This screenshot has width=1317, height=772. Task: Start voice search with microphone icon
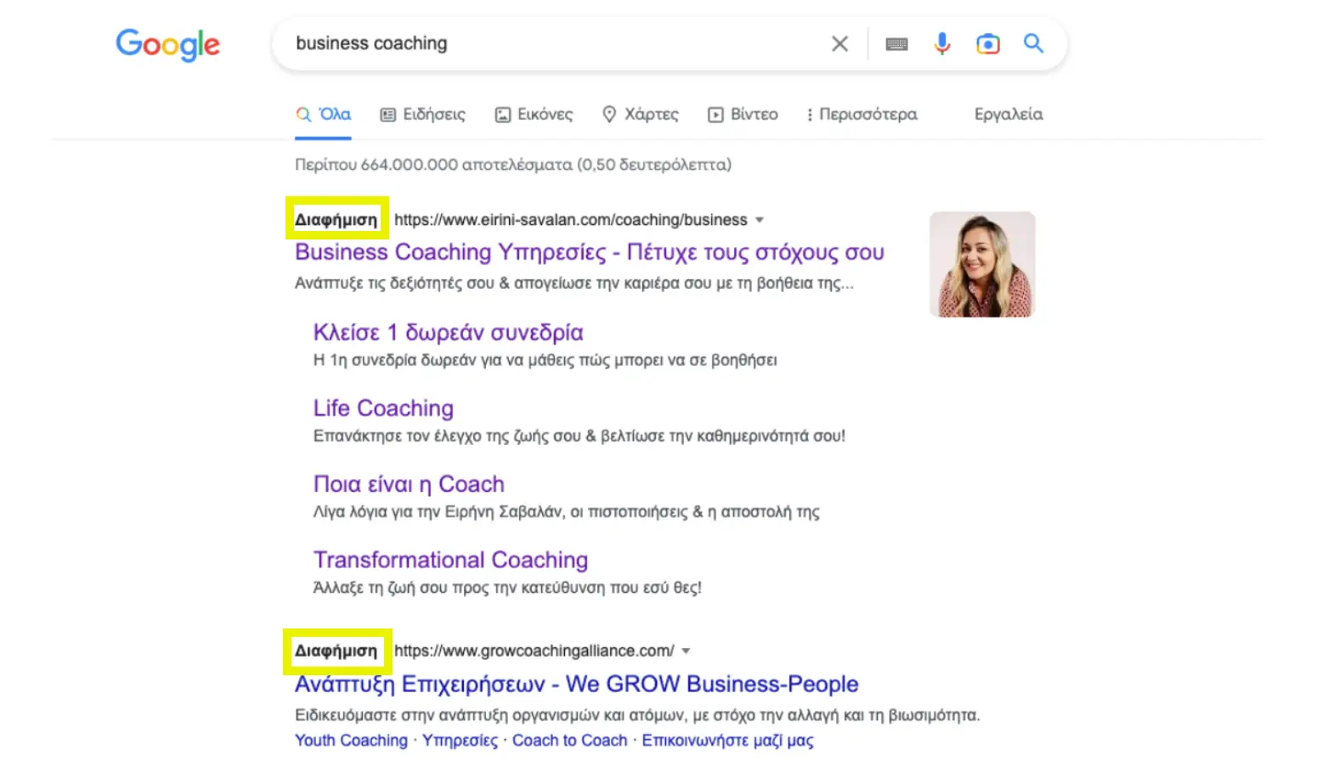point(942,44)
